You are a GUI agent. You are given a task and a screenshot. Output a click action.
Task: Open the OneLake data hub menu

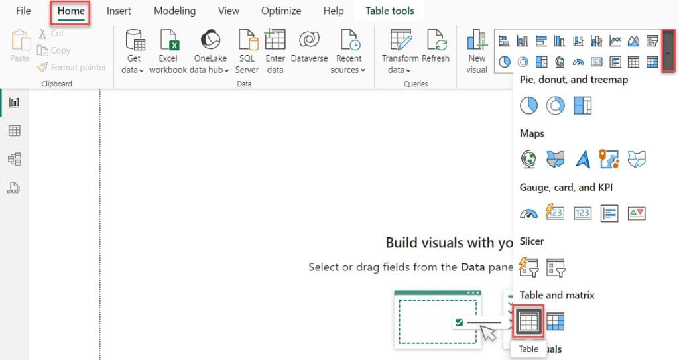coord(210,51)
